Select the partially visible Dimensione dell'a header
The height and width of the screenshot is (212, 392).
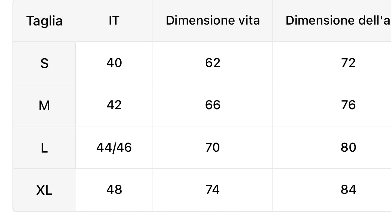pos(338,21)
